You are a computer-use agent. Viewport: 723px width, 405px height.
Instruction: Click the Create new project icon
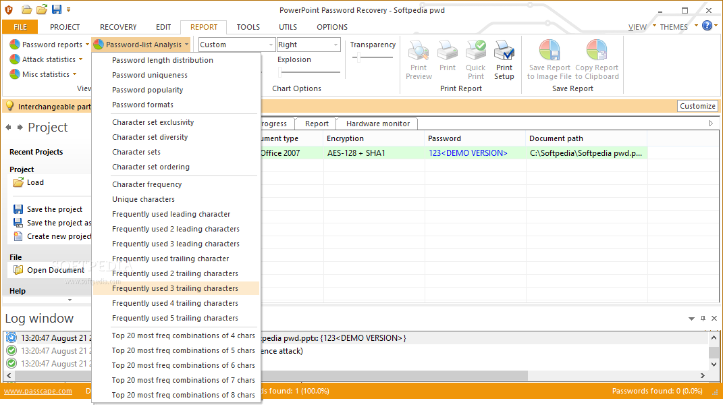click(18, 236)
